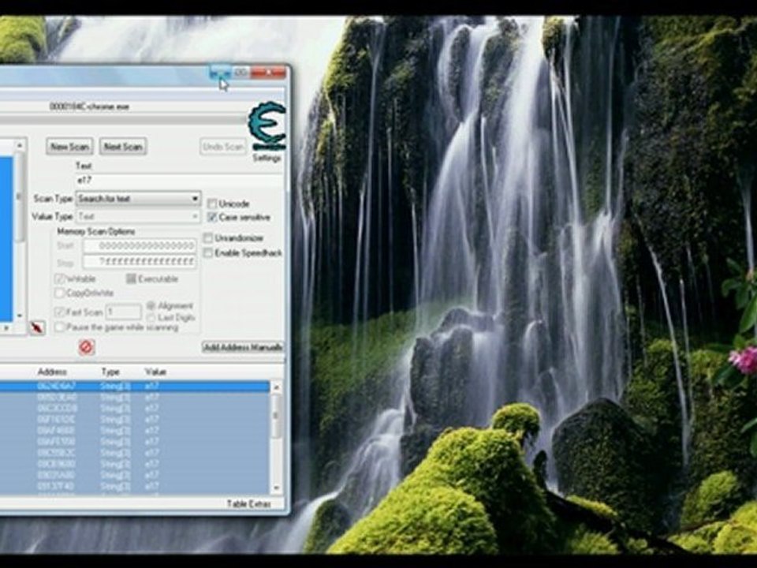This screenshot has height=568, width=757.
Task: Click the address table's scroll down arrow
Action: 277,488
